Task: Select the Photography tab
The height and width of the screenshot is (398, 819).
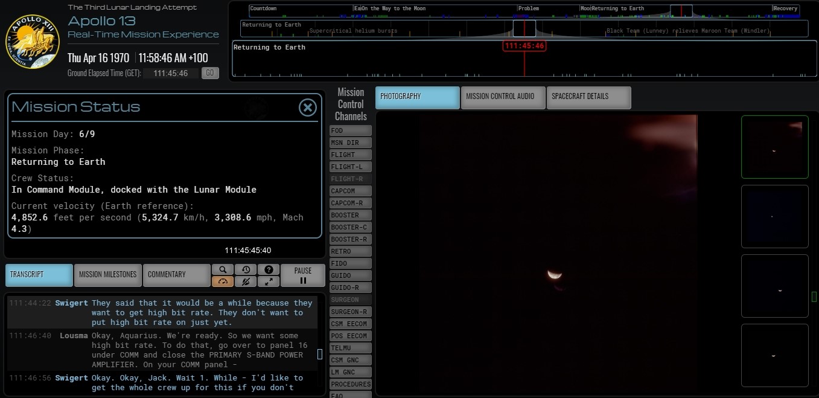Action: [x=418, y=97]
